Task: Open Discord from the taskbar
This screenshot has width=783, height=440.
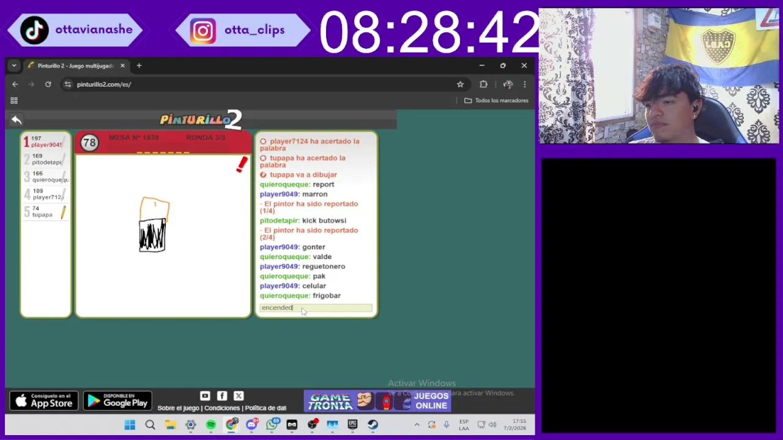Action: (x=251, y=425)
